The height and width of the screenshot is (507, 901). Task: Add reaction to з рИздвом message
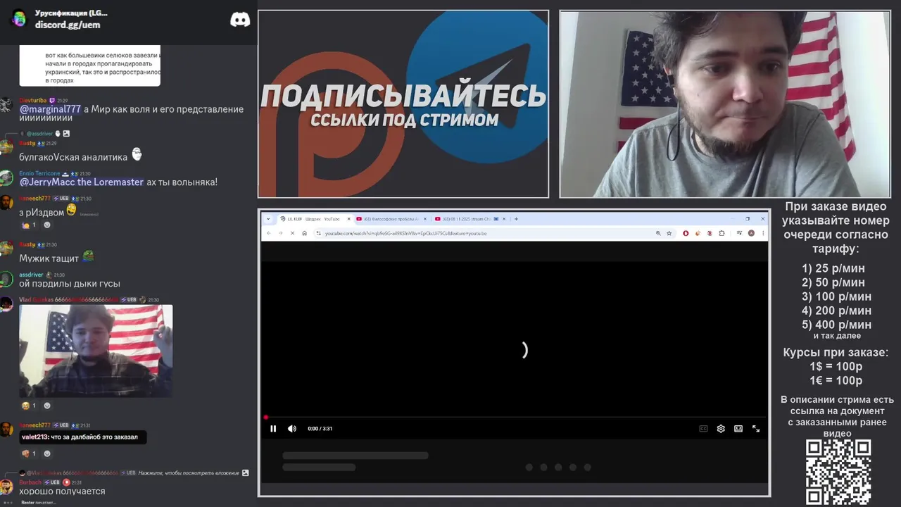[x=47, y=225]
